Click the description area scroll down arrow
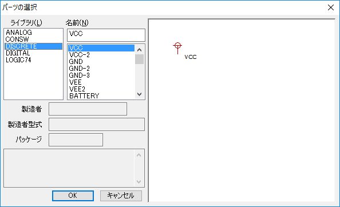 pos(139,181)
